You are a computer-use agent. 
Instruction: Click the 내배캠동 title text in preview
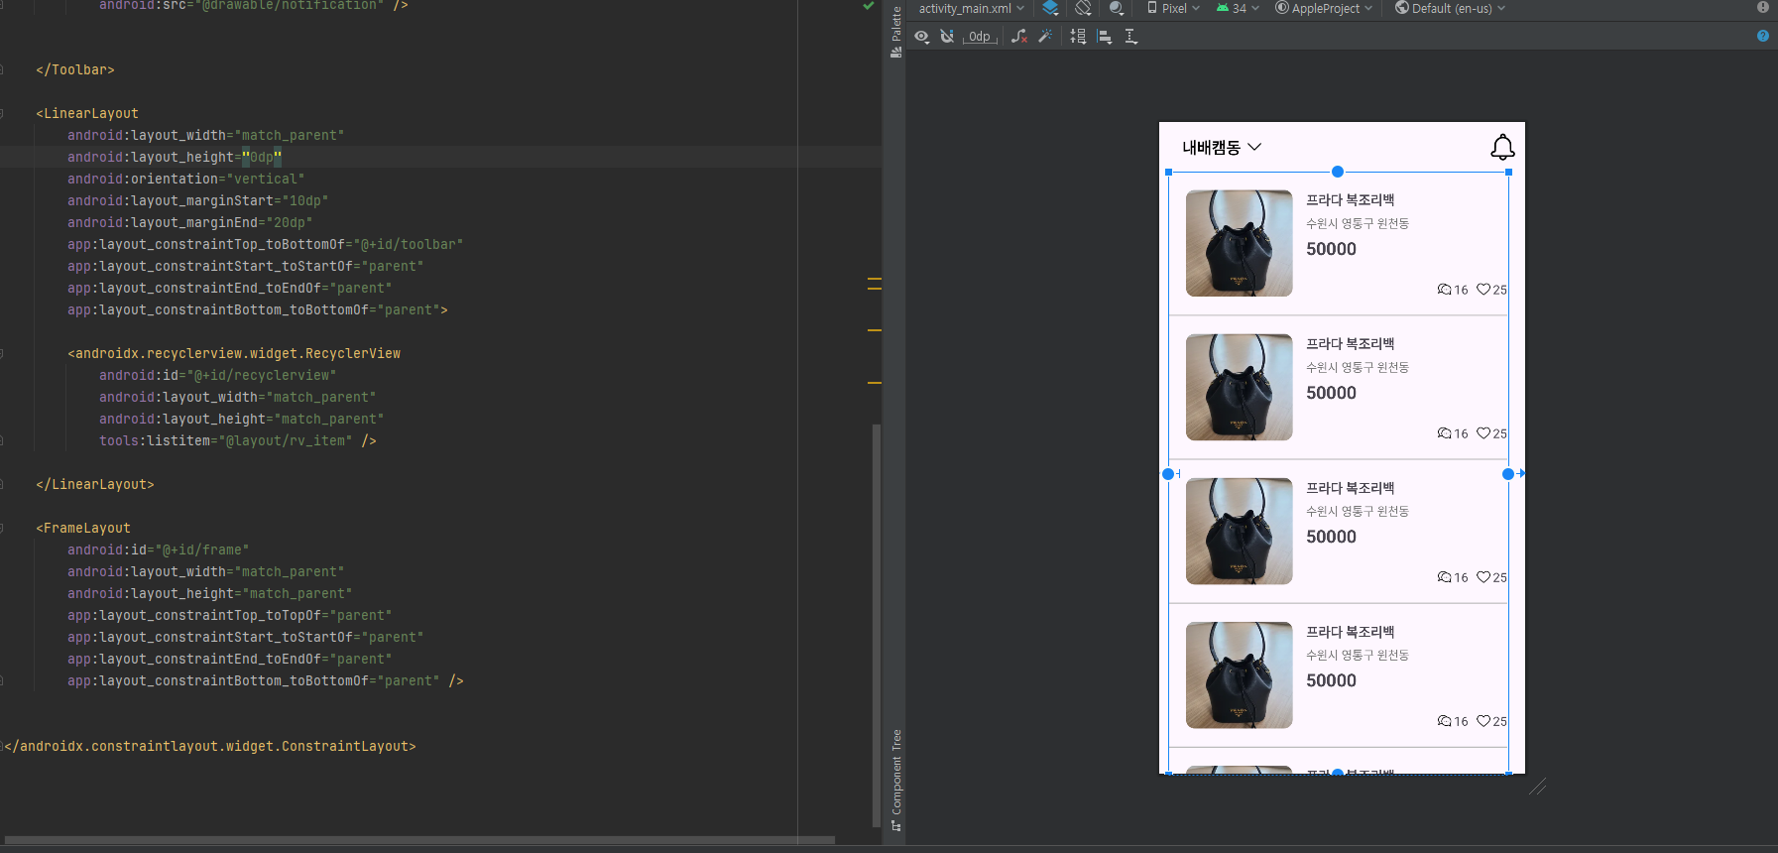[x=1211, y=147]
